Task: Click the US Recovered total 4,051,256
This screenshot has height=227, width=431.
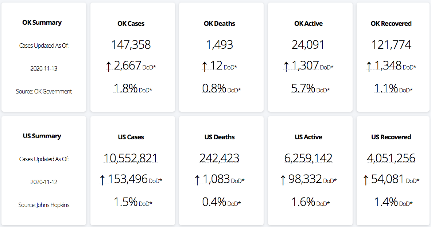Action: pos(391,158)
